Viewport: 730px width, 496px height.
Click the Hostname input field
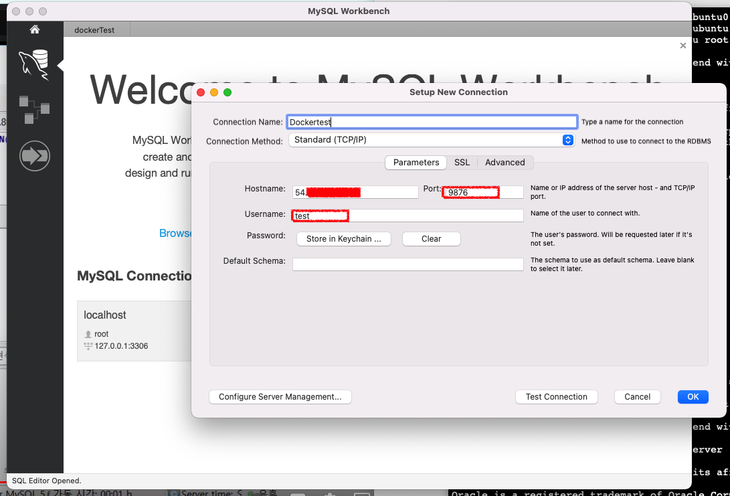355,192
